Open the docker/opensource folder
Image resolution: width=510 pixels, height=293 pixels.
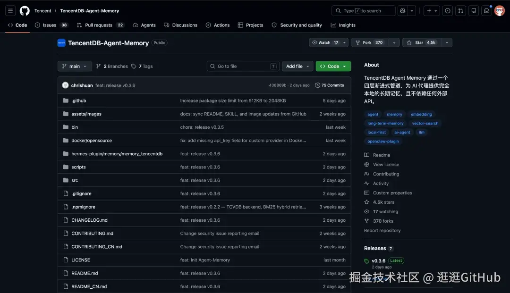(92, 140)
